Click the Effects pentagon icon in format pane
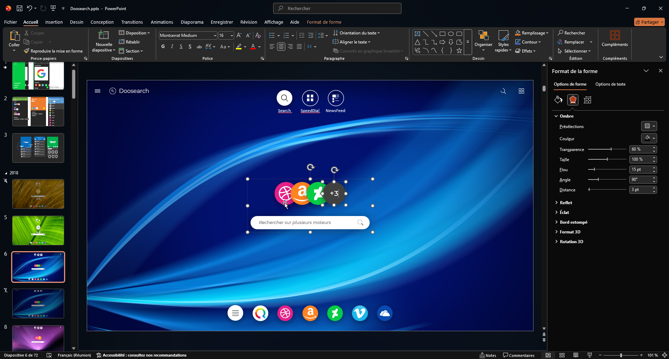The width and height of the screenshot is (669, 359). click(x=573, y=100)
